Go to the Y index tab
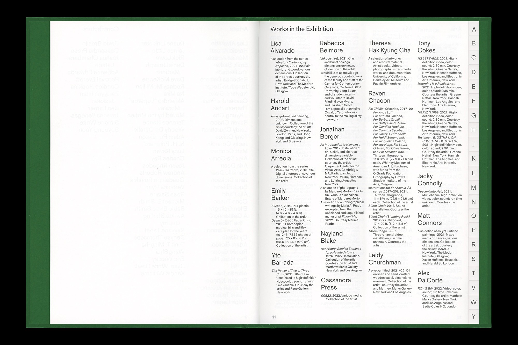The width and height of the screenshot is (518, 345). [x=474, y=316]
